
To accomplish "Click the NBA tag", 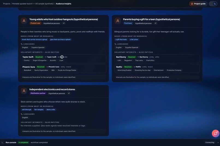I will click(53, 70).
